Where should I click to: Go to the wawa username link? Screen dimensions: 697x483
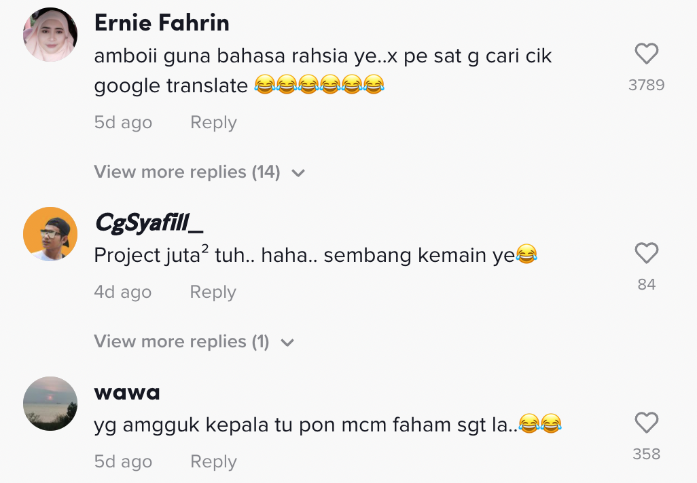127,392
